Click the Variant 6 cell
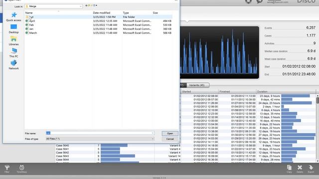 [175, 146]
